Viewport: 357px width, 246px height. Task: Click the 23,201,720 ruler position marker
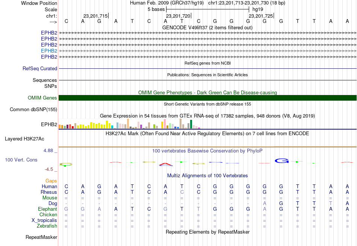(x=178, y=16)
